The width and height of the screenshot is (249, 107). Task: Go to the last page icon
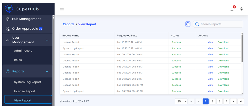pyautogui.click(x=240, y=101)
